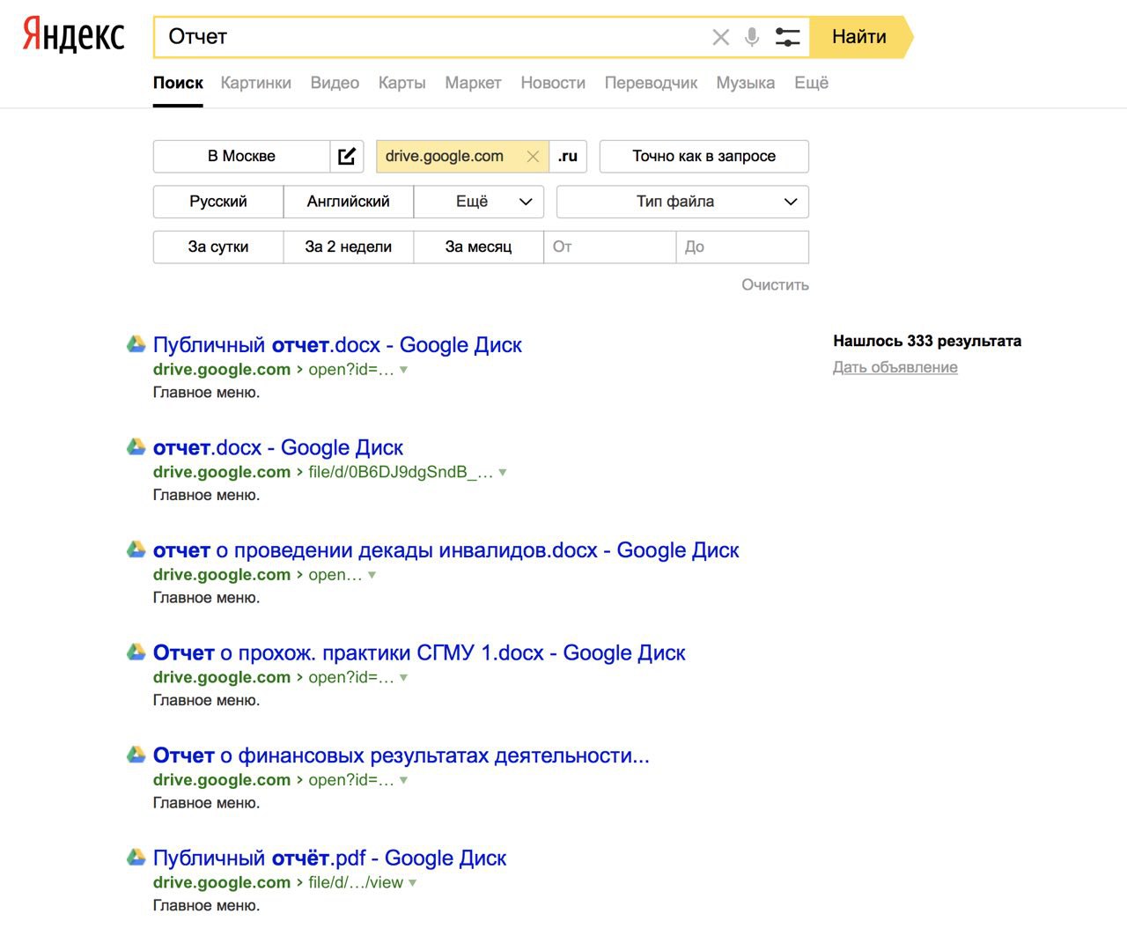Click the Yandex logo
1127x943 pixels.
coord(74,35)
